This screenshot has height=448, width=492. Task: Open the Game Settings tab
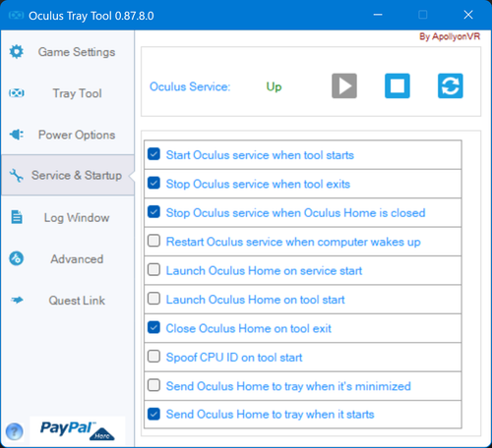point(68,52)
